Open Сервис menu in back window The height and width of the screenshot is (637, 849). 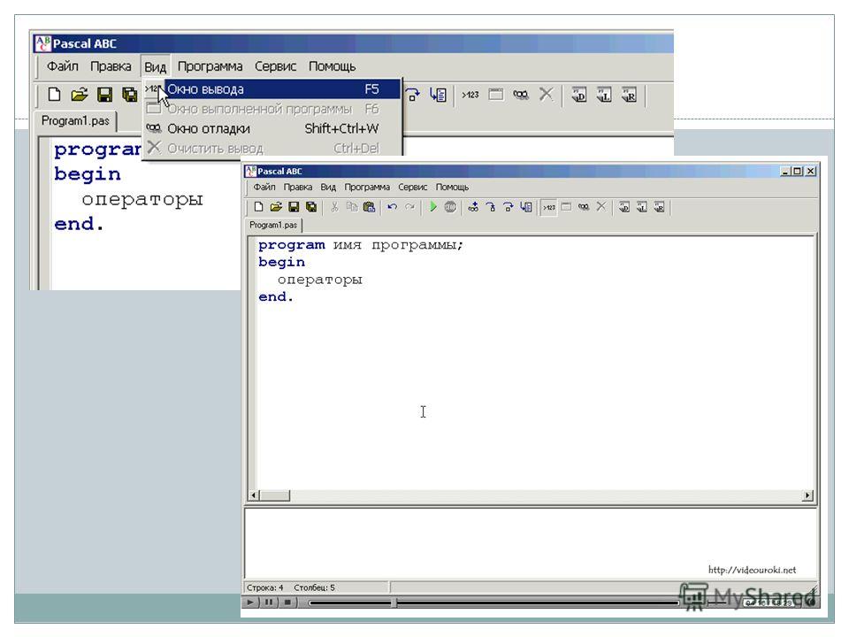276,66
